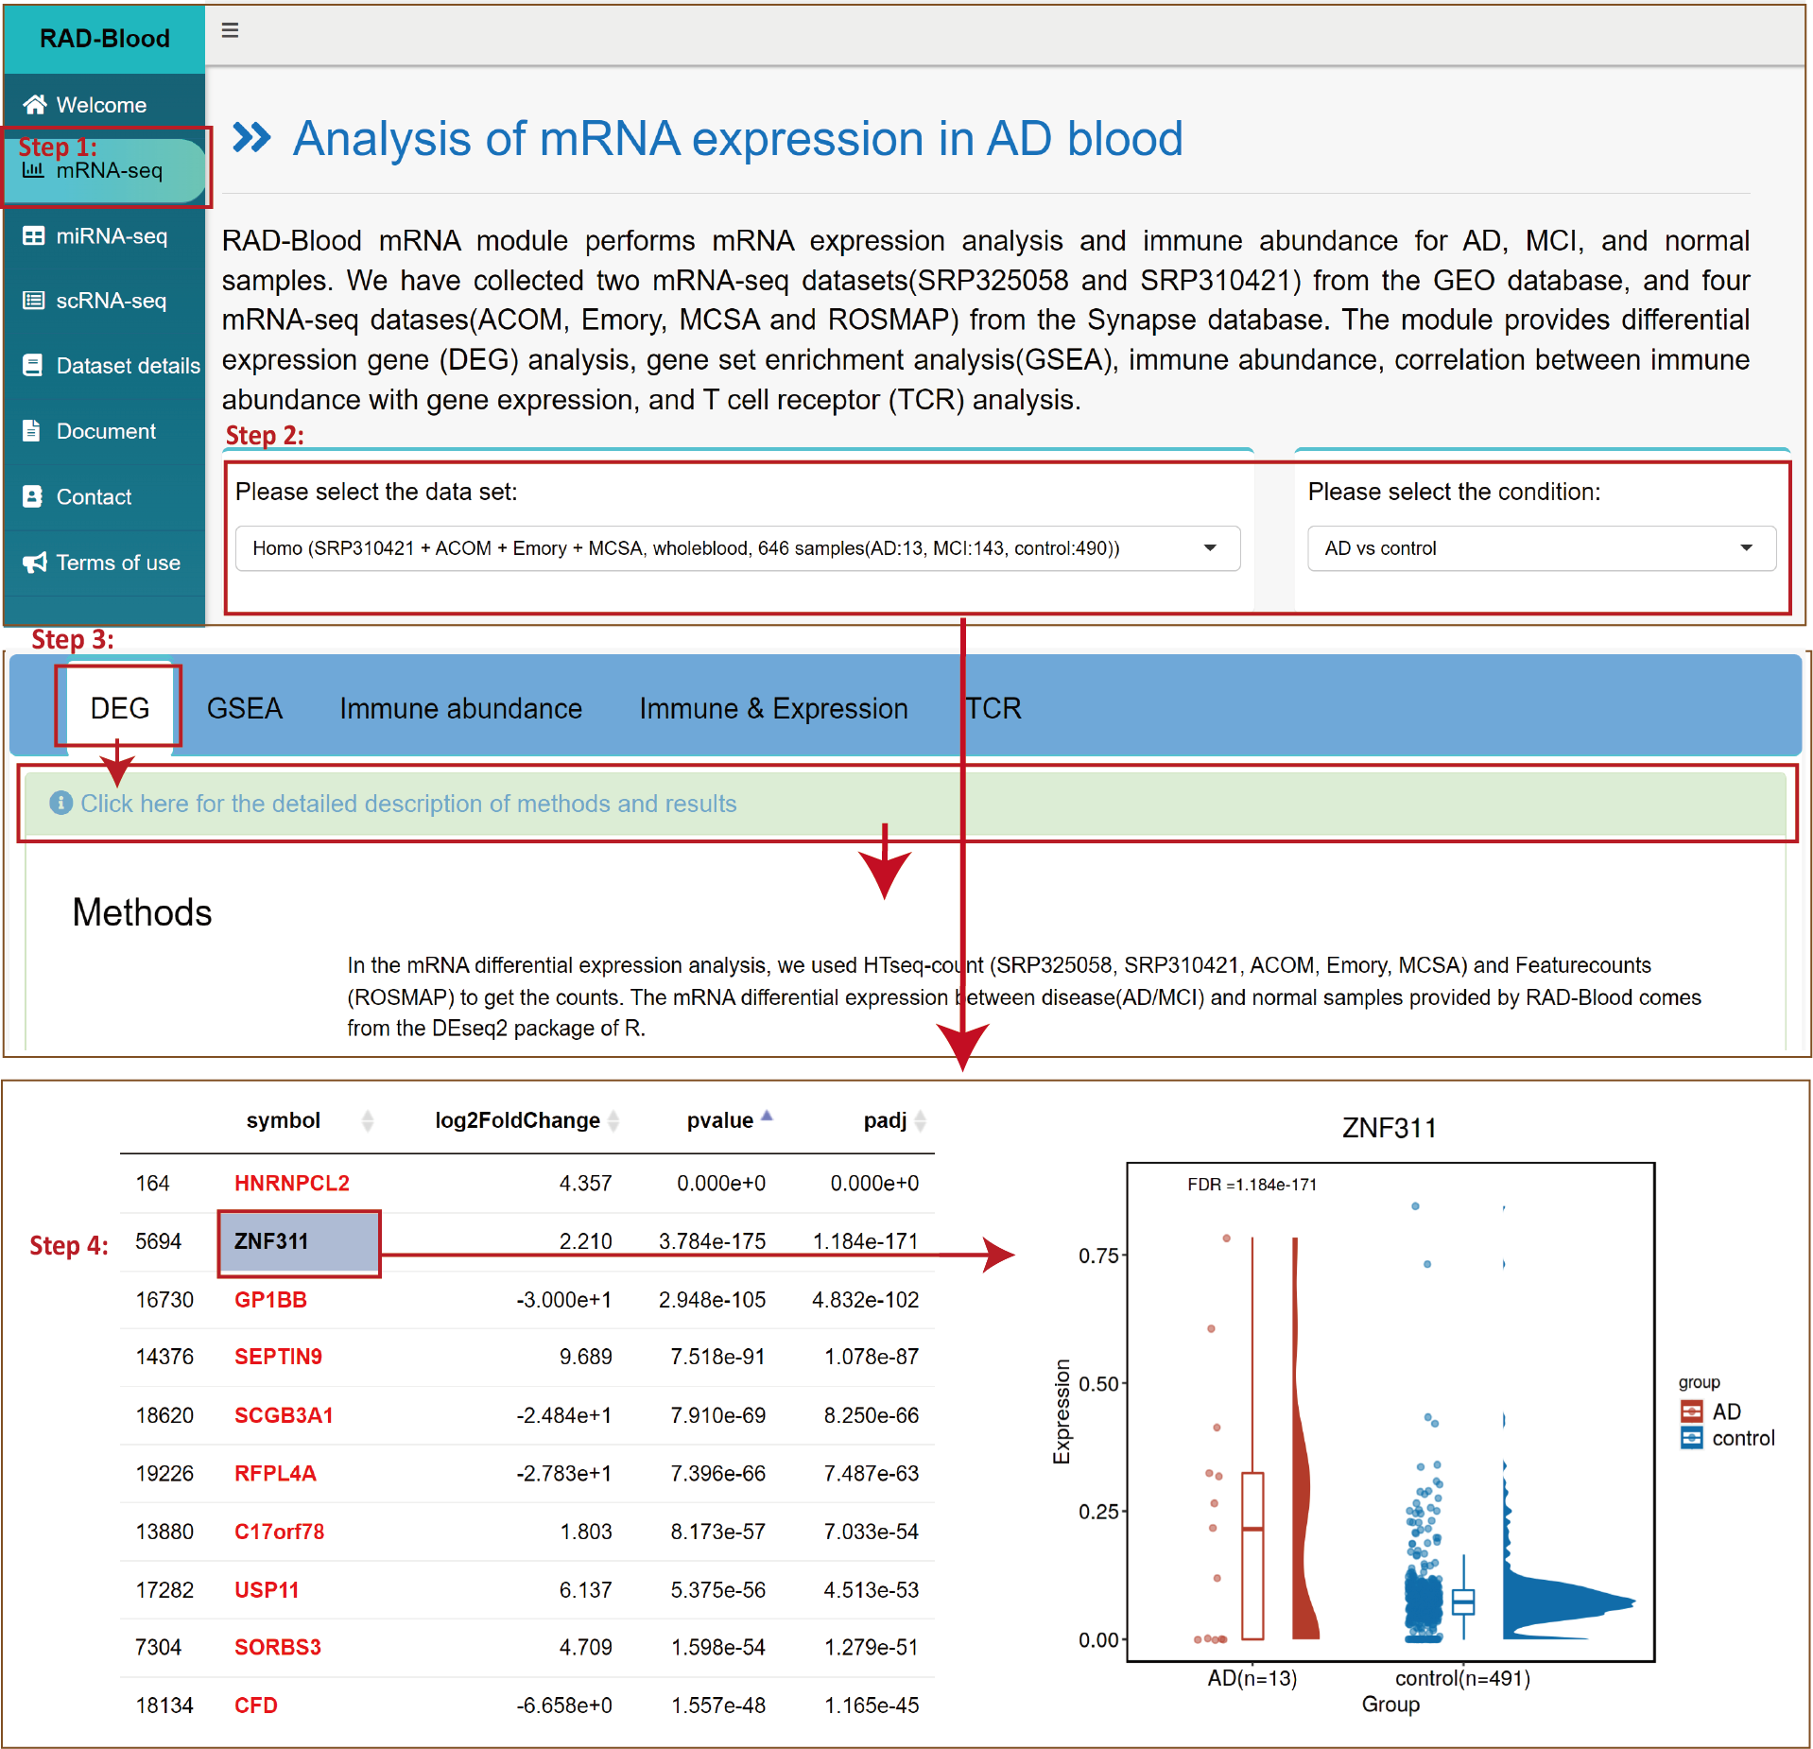
Task: Open the Contact sidebar item
Action: 104,496
